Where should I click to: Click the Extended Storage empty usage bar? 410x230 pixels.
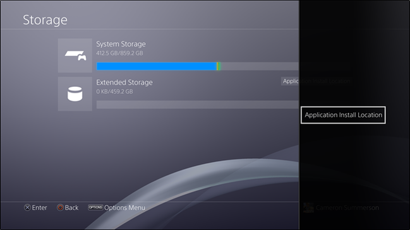[197, 105]
